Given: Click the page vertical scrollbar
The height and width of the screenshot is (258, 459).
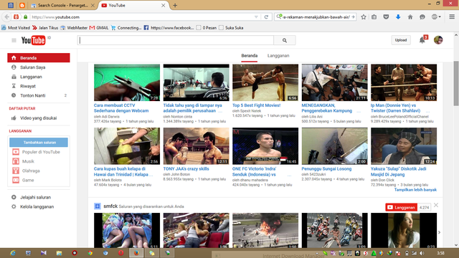Looking at the screenshot, I should [x=456, y=84].
